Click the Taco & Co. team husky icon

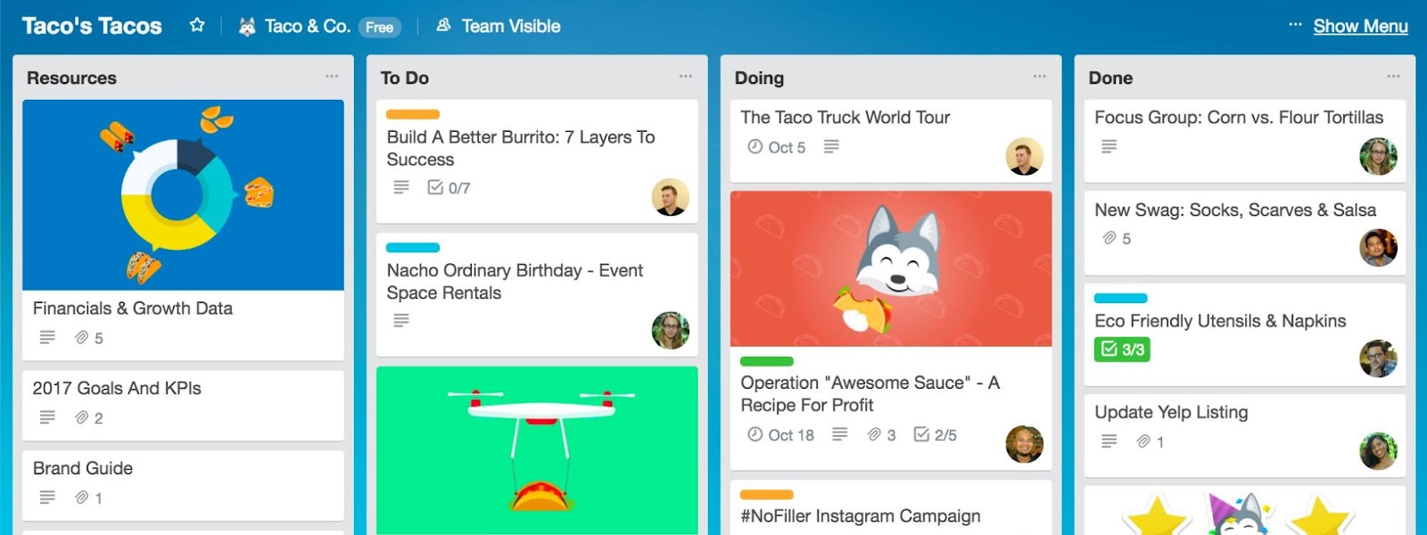247,27
